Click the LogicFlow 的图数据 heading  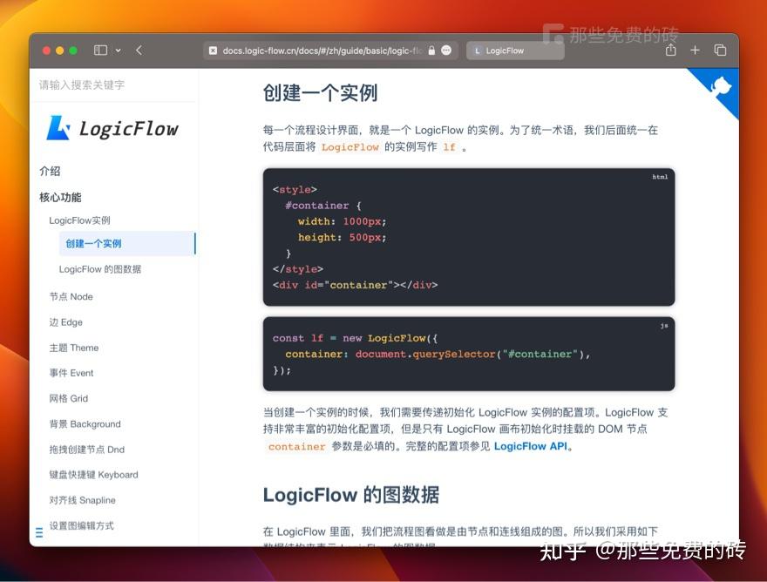[350, 495]
